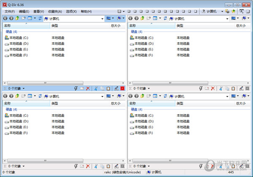Go forward in bottom-left pane
The width and height of the screenshot is (253, 177).
click(x=11, y=96)
